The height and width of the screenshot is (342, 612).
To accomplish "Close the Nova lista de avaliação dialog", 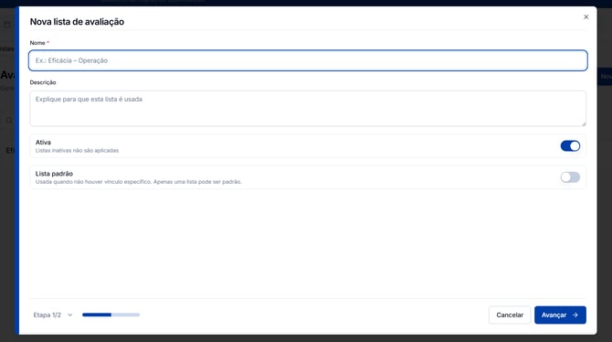I will [586, 16].
